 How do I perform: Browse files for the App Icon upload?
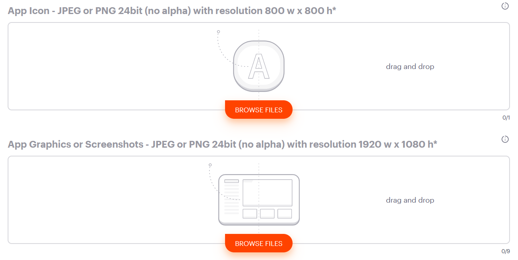tap(259, 110)
